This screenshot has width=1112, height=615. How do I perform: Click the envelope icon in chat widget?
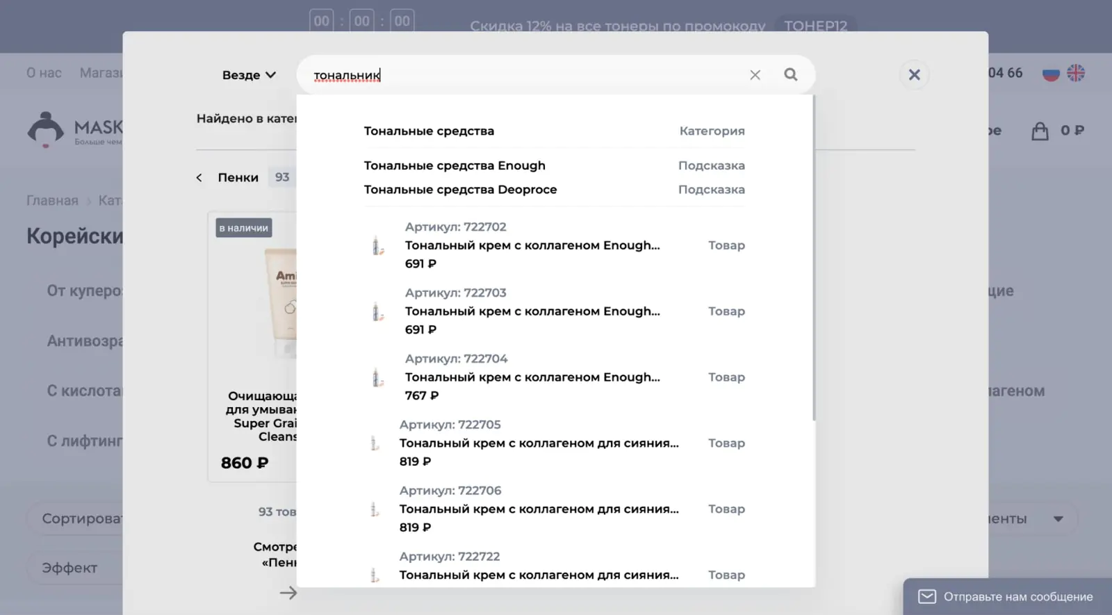(x=927, y=597)
